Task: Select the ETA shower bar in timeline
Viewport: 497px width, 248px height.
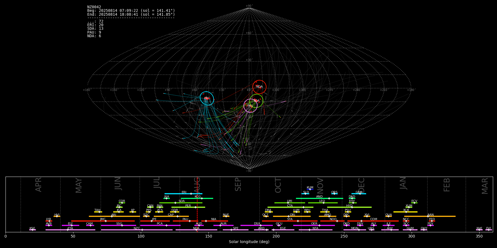Action: pyautogui.click(x=70, y=230)
